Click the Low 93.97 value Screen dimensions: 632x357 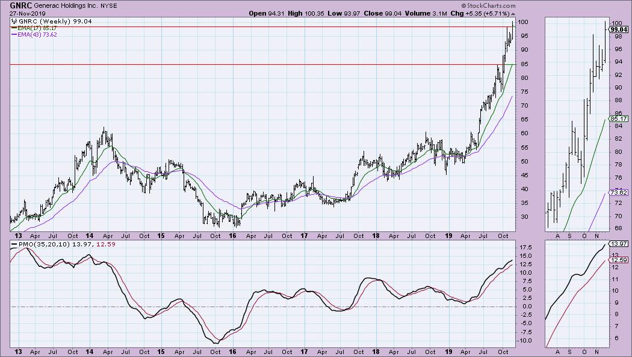344,13
